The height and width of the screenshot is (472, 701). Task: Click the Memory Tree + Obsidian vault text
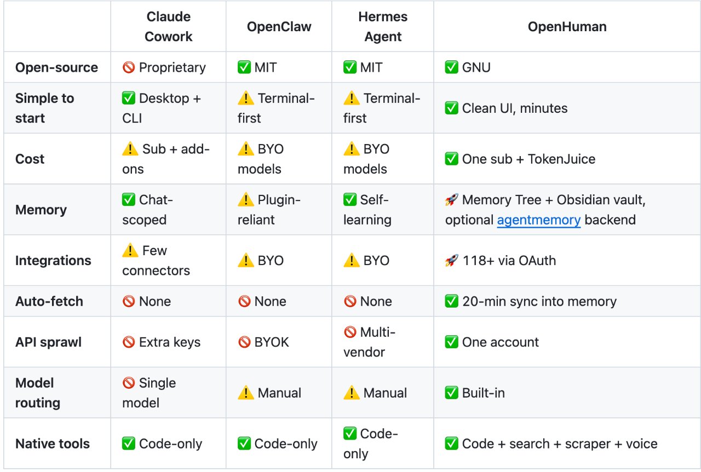554,200
